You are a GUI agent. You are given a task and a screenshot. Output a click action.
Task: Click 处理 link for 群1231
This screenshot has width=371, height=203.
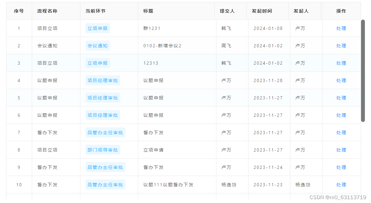click(x=341, y=28)
